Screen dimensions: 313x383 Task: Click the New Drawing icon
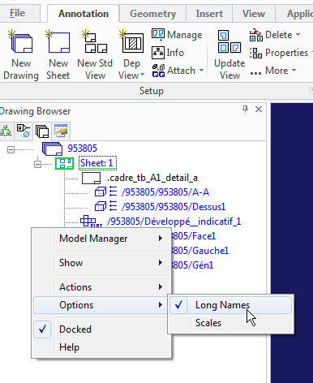[21, 41]
